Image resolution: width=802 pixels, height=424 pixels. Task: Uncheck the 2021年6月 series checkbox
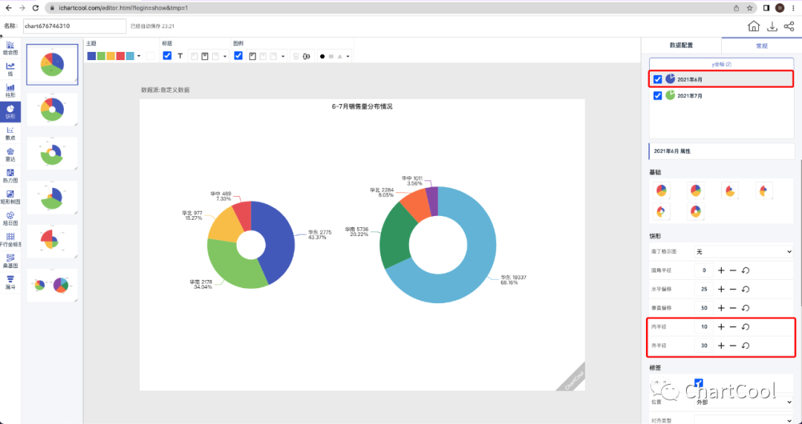click(x=658, y=79)
